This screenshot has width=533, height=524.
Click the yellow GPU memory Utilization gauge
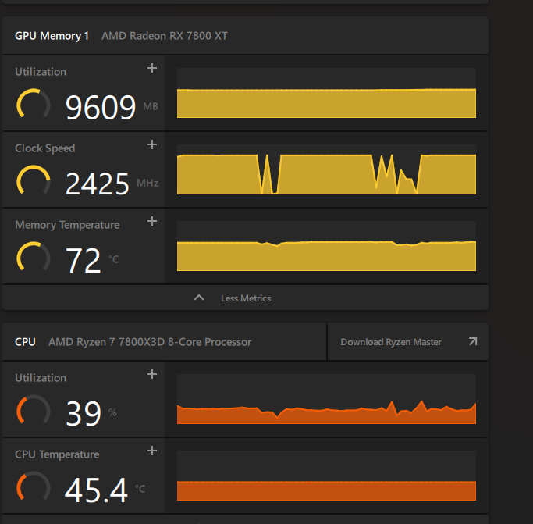click(33, 105)
